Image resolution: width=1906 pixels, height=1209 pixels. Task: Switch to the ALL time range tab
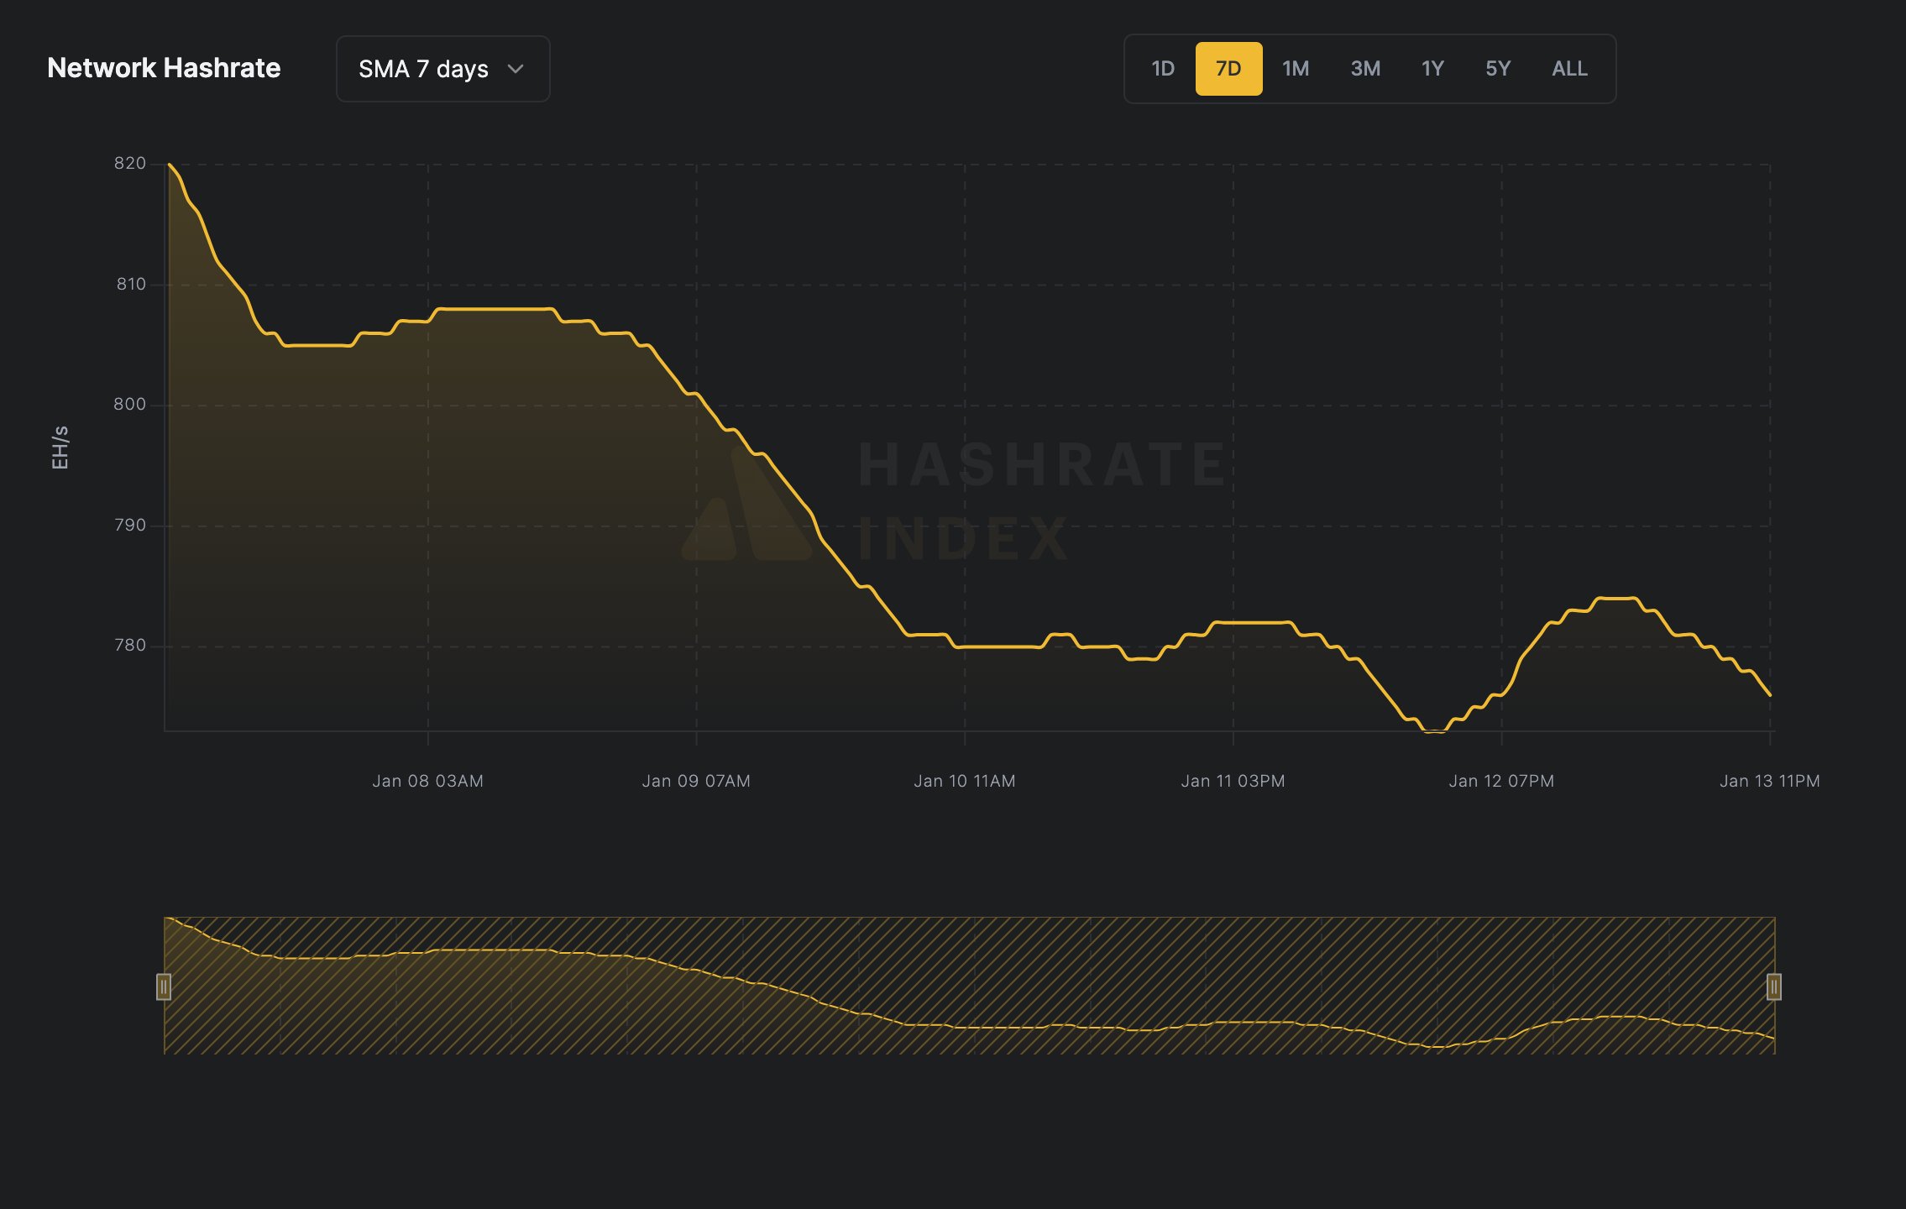pos(1568,69)
